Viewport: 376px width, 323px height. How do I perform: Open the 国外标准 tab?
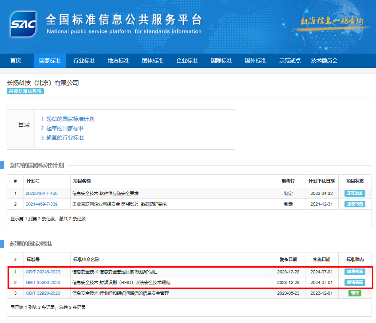point(256,61)
